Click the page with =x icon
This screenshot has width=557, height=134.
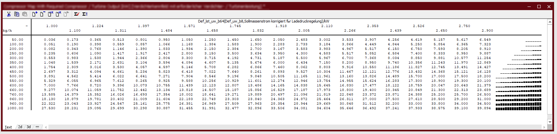(x=50, y=14)
